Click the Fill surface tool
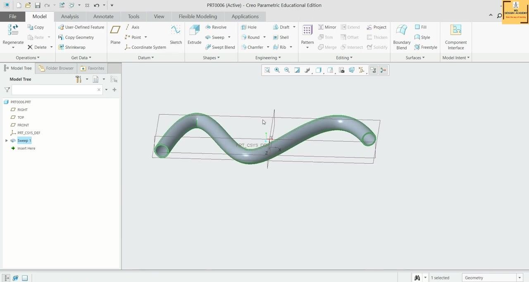The image size is (529, 282). (x=420, y=27)
